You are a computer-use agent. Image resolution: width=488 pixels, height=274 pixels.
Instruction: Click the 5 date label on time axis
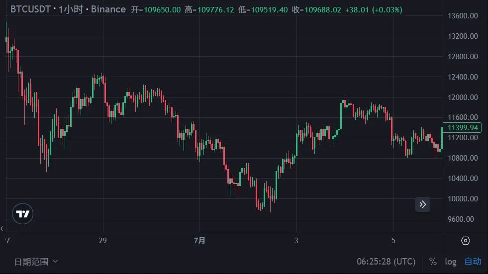point(393,241)
